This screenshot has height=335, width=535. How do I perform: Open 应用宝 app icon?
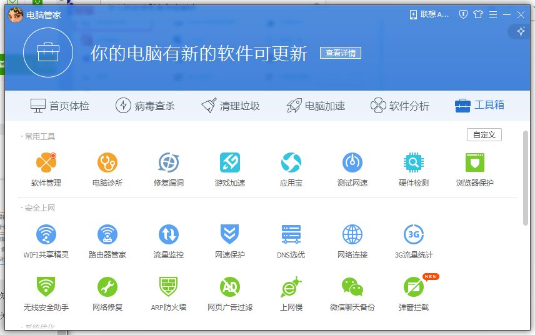click(291, 162)
